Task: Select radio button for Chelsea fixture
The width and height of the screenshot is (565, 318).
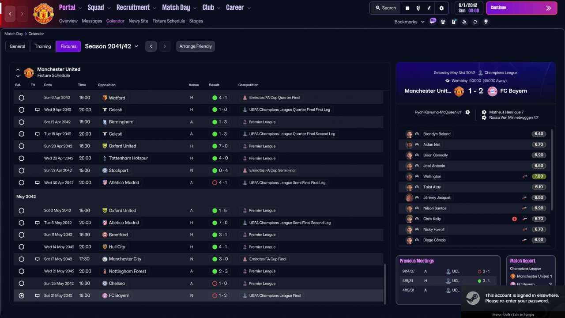Action: pyautogui.click(x=22, y=284)
